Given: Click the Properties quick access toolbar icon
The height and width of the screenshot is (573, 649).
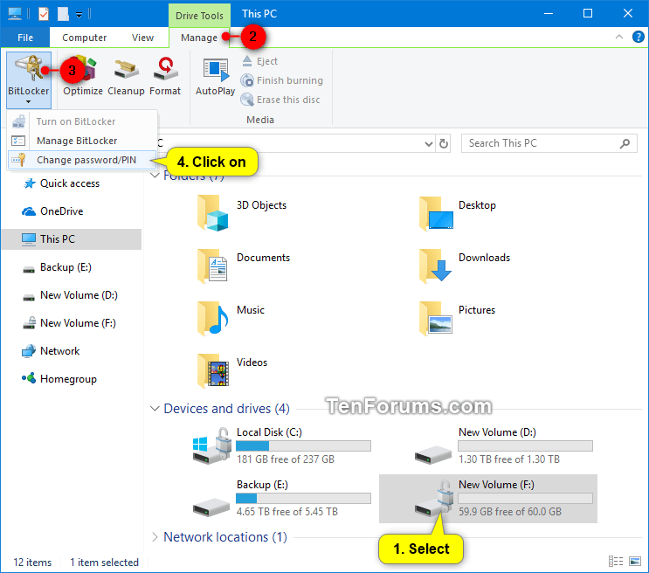Looking at the screenshot, I should tap(44, 14).
